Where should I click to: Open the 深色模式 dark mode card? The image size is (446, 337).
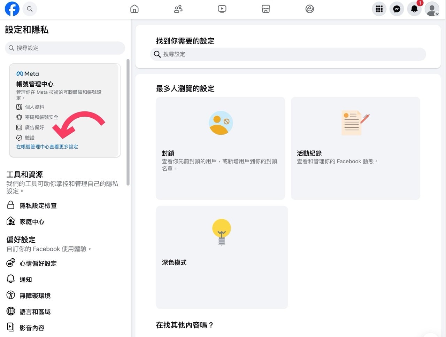[x=222, y=258]
